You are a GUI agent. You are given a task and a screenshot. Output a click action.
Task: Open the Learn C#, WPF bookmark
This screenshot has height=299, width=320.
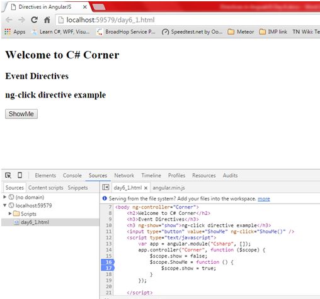coord(60,32)
